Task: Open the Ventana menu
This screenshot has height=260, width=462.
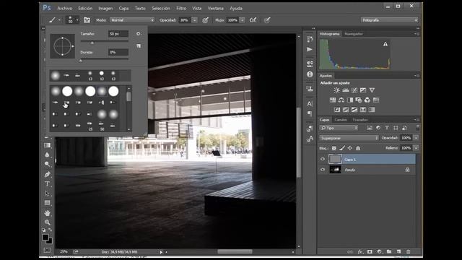Action: click(x=215, y=8)
